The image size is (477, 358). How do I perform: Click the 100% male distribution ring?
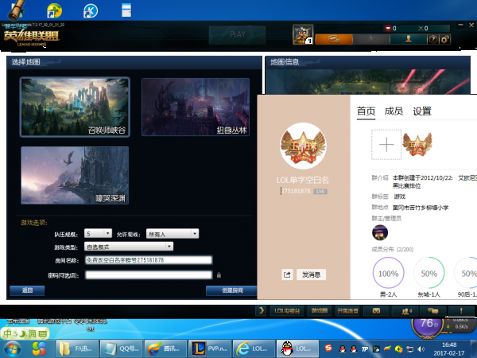388,273
